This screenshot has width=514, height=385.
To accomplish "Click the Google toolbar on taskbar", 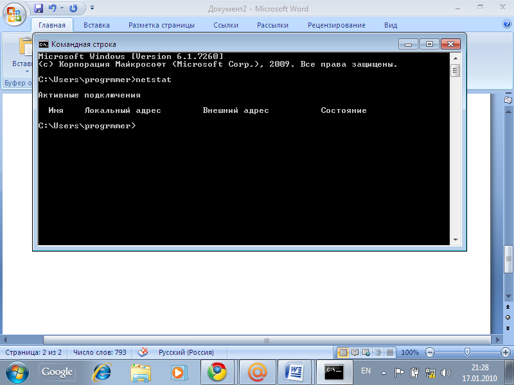I will coord(57,372).
